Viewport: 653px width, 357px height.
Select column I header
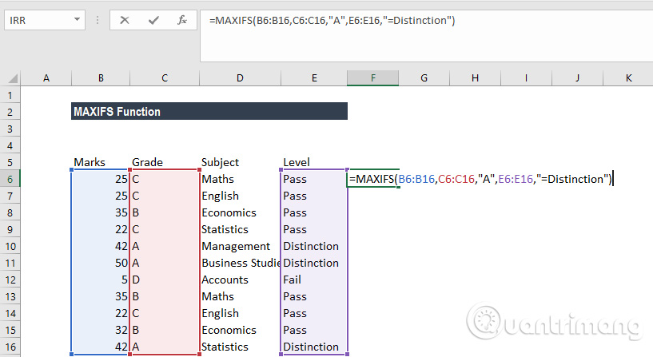pos(526,77)
